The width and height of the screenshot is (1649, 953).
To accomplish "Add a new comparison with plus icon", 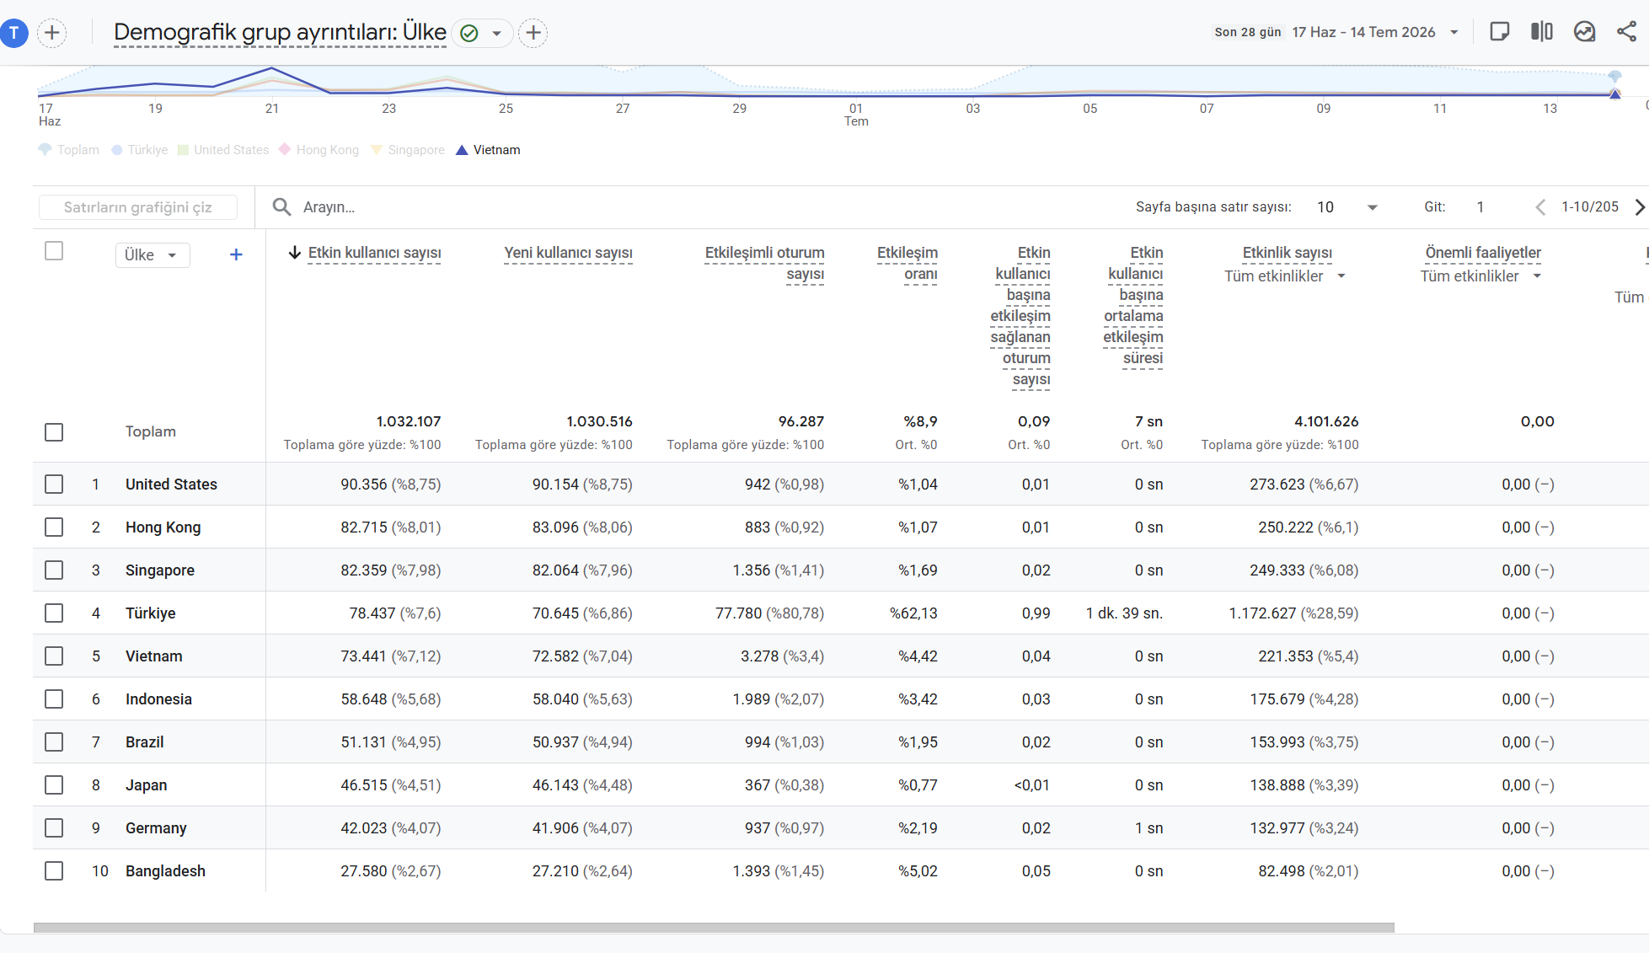I will click(x=52, y=33).
